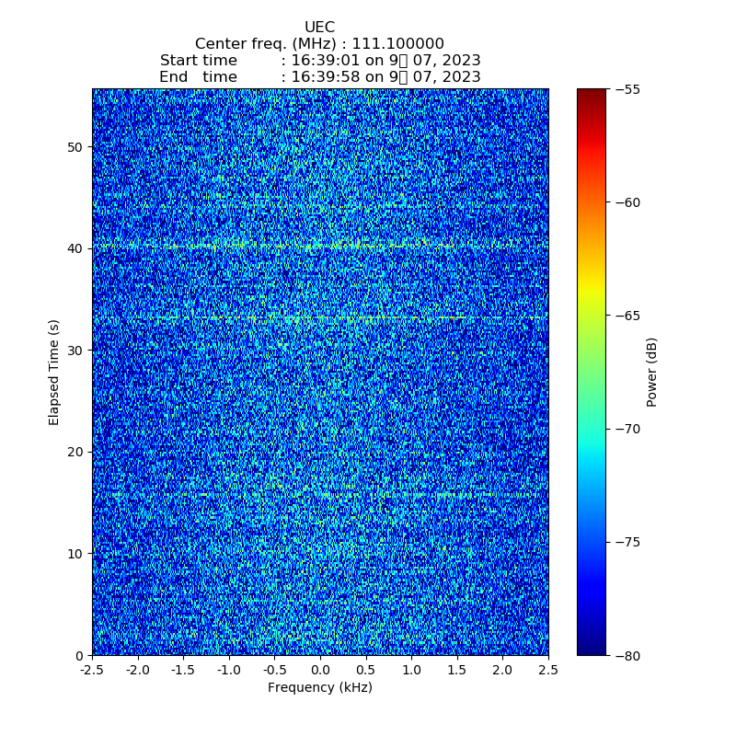Click the 30 elapsed time tick label

click(x=75, y=351)
